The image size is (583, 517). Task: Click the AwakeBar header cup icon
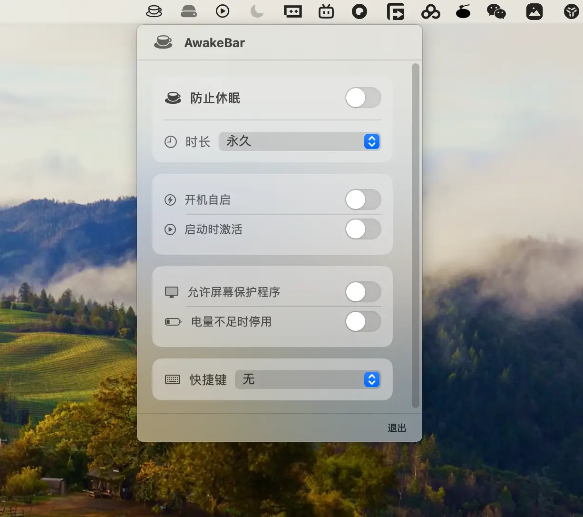point(163,42)
